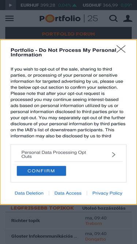Click the EURHUF ticker quote

pyautogui.click(x=38, y=5)
